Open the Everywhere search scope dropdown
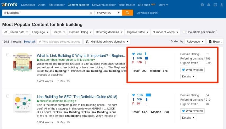 pyautogui.click(x=108, y=13)
